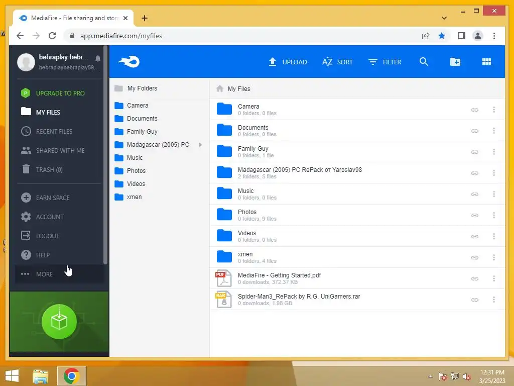Click the Filter button

(384, 62)
